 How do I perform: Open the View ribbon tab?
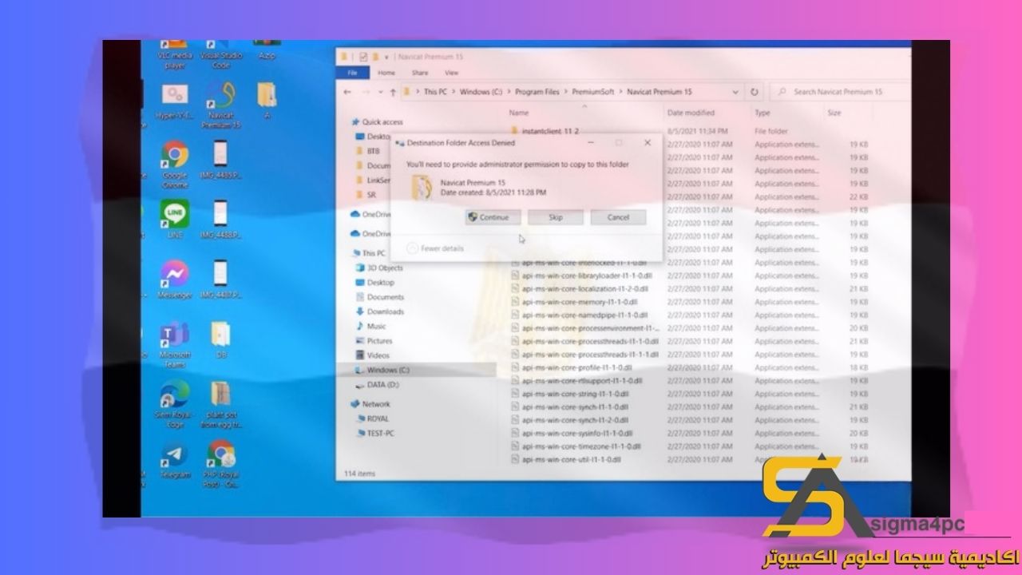coord(452,73)
